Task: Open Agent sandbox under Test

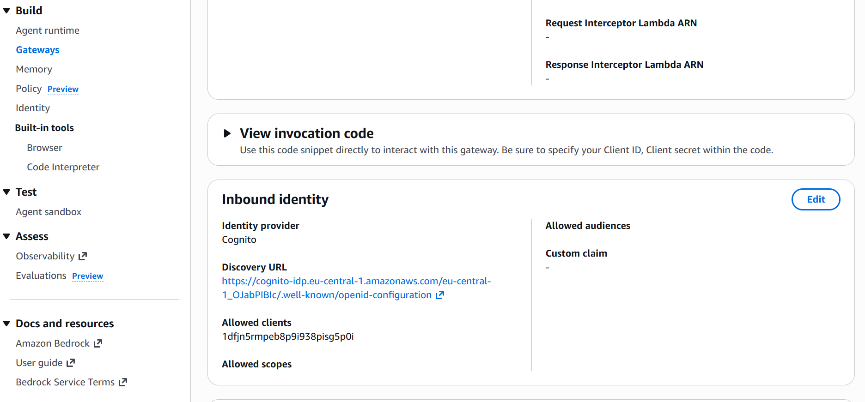Action: (49, 212)
